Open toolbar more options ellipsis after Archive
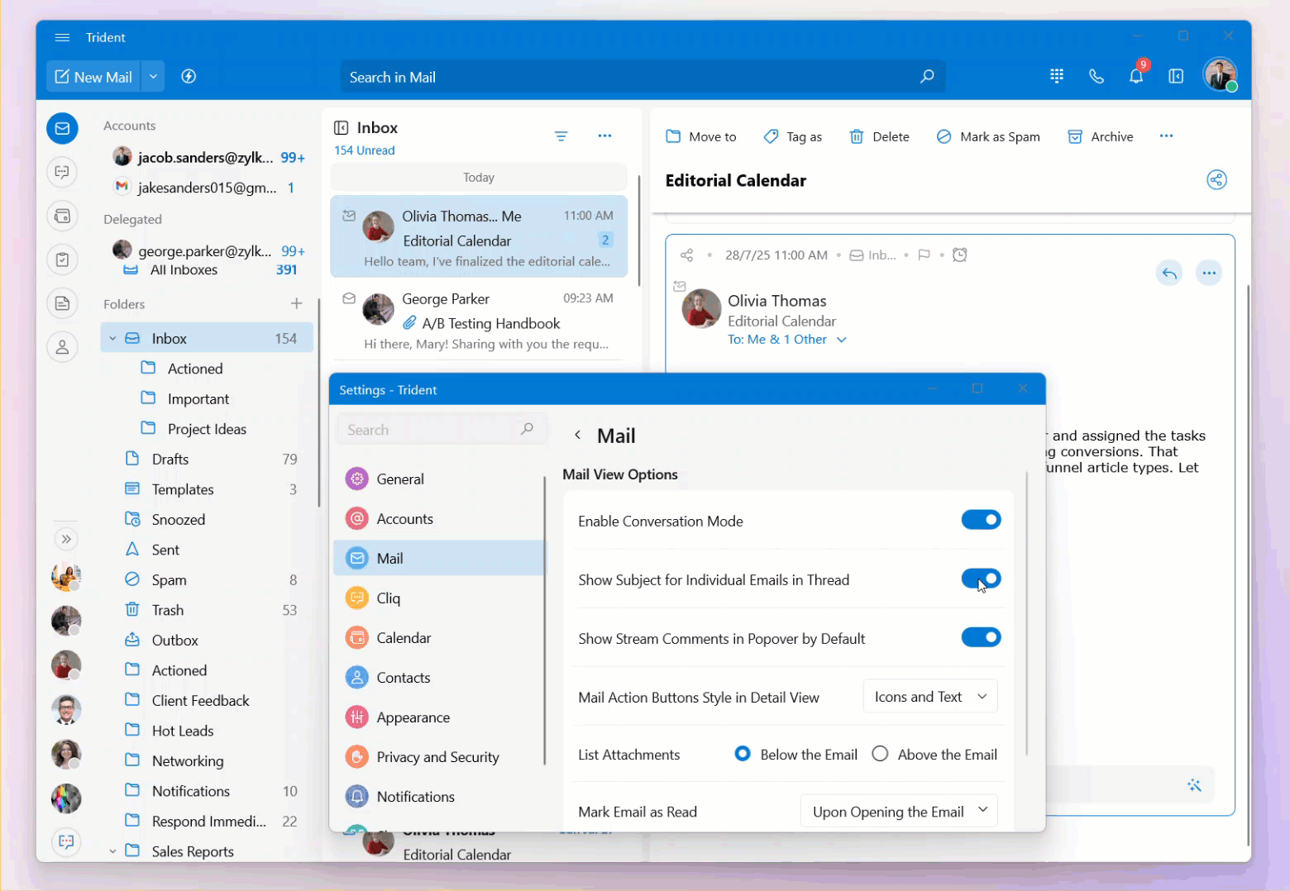The image size is (1290, 891). point(1166,136)
